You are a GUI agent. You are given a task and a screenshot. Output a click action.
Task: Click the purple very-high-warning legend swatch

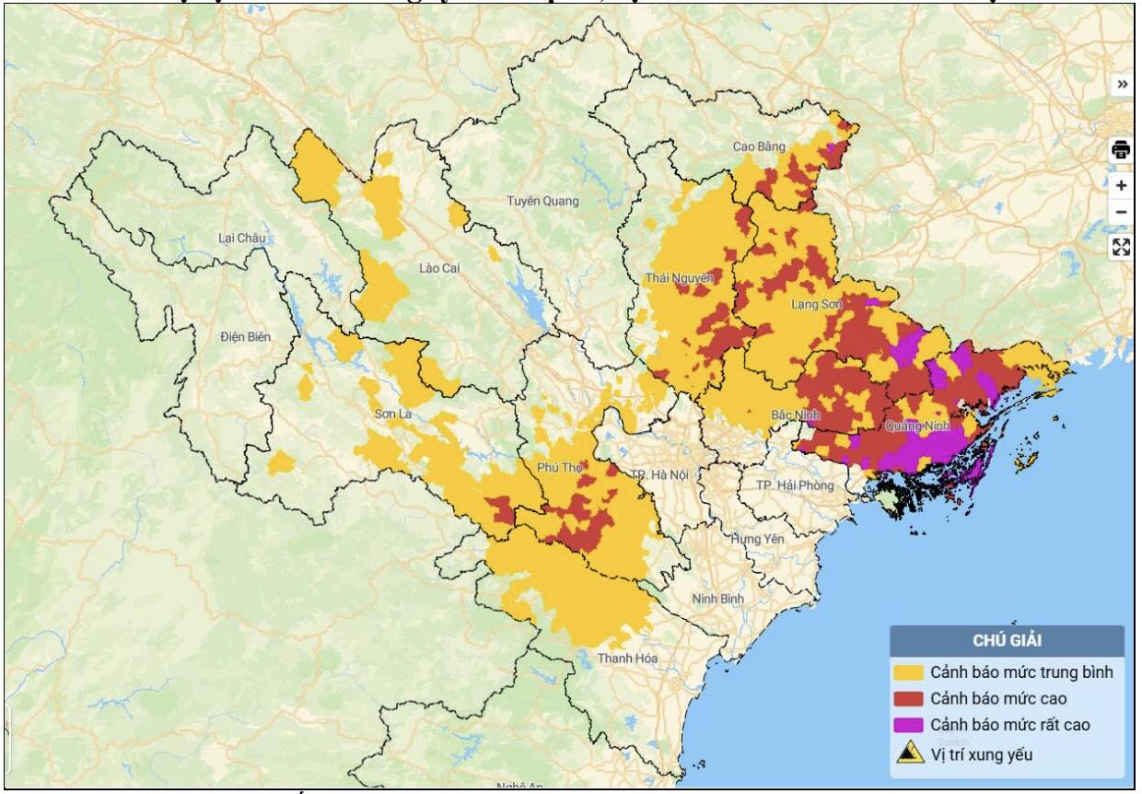click(x=909, y=725)
